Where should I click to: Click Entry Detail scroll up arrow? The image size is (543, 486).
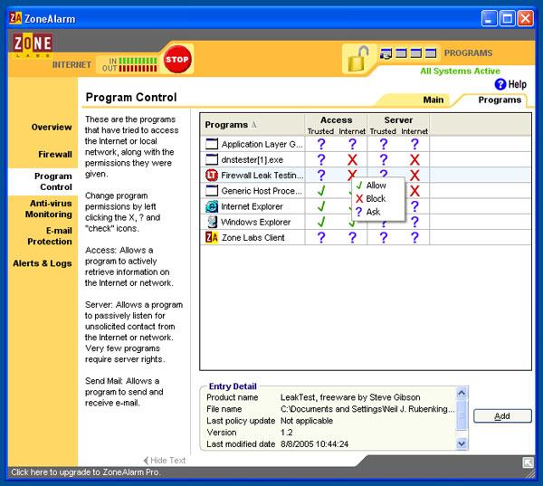[462, 393]
